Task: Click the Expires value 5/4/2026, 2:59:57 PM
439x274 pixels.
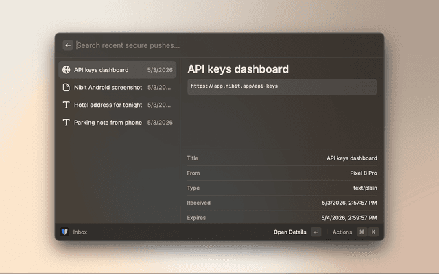Action: (349, 218)
